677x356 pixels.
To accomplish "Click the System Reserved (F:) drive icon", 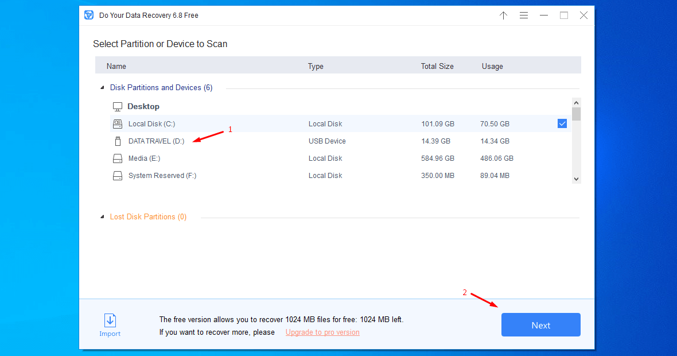I will 118,176.
